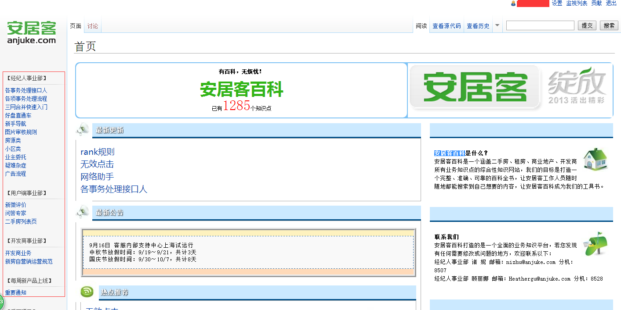The image size is (621, 310).
Task: Click the user avatar icon at top
Action: click(513, 4)
